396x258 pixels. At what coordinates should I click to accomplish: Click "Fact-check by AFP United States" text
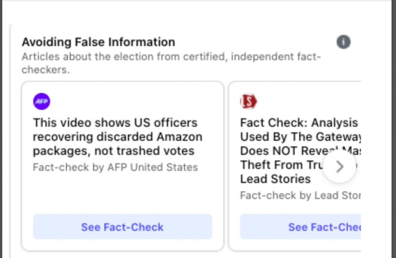115,167
